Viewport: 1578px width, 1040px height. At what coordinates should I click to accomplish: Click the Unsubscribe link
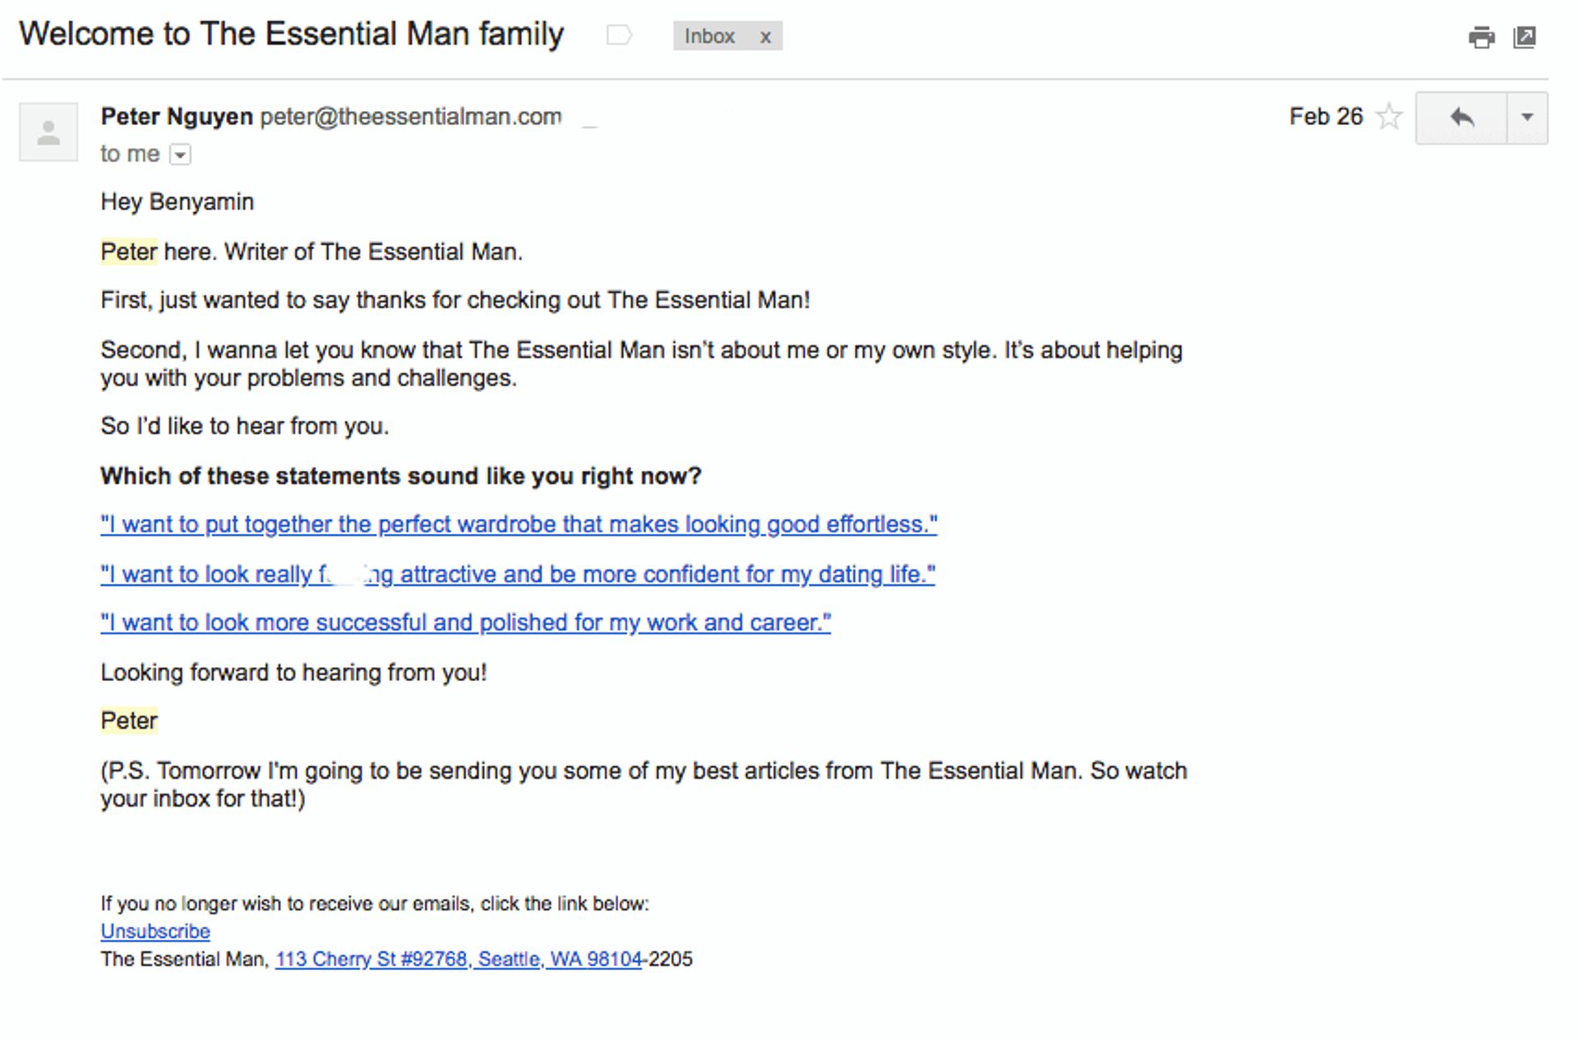coord(155,931)
